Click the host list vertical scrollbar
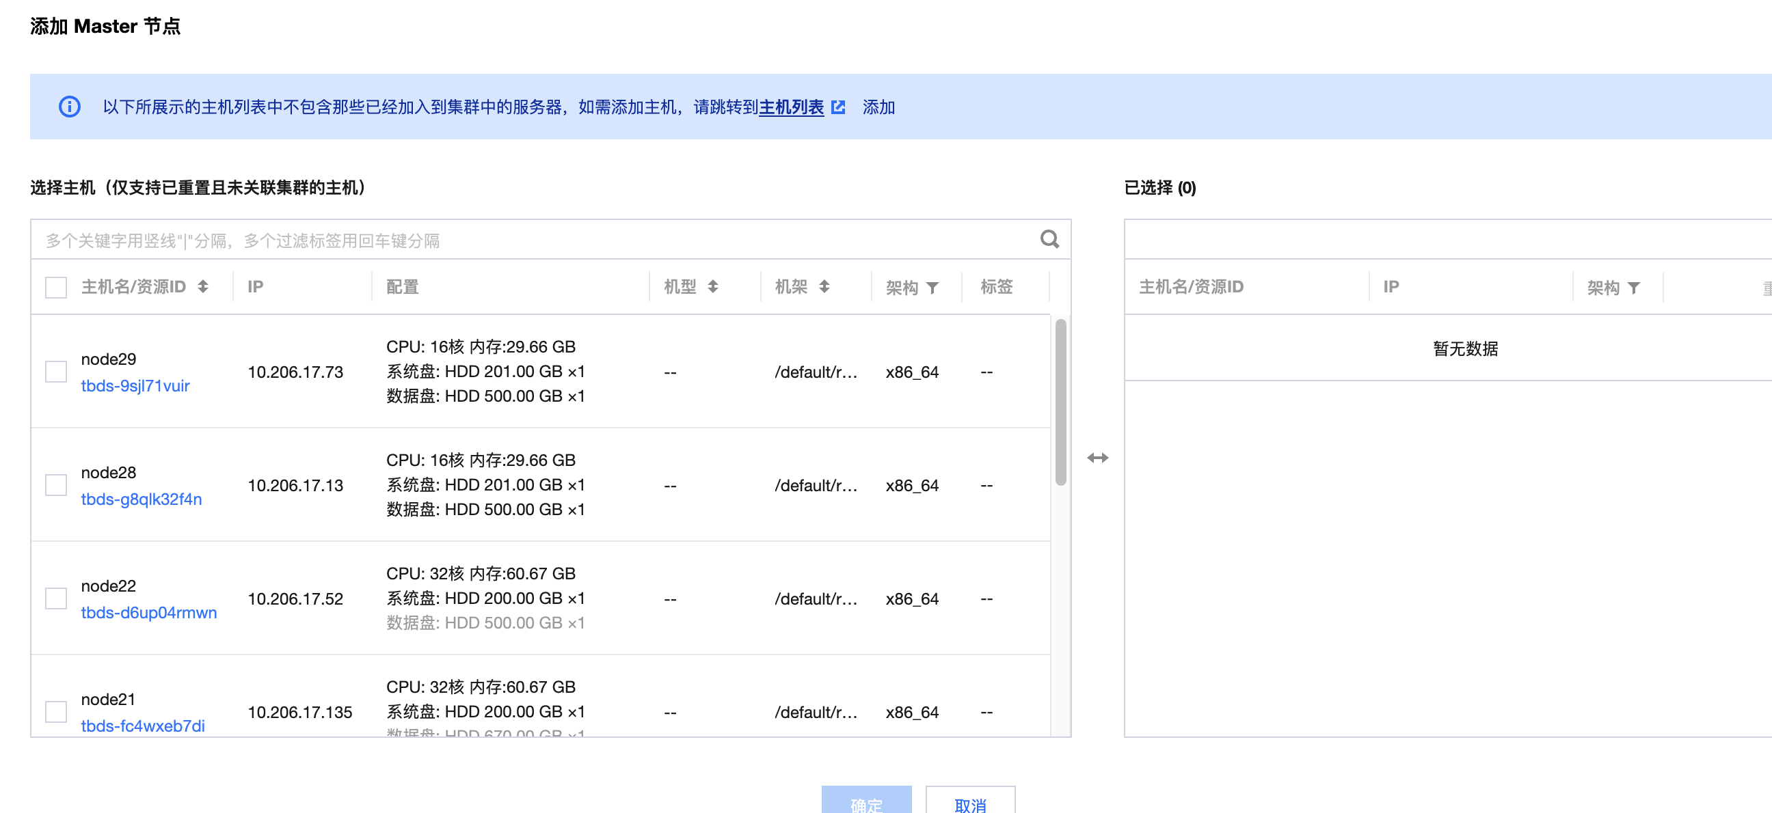This screenshot has height=813, width=1772. pyautogui.click(x=1060, y=402)
